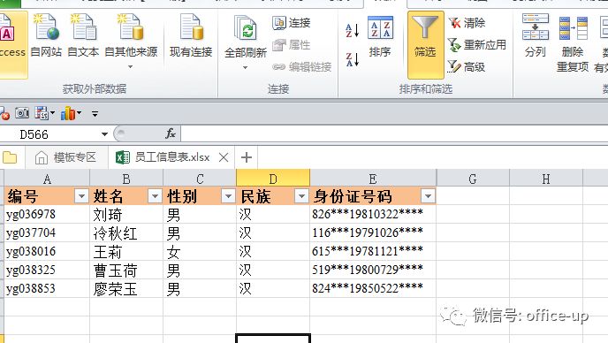The image size is (608, 343).
Task: Click into the formula bar
Action: tap(394, 133)
